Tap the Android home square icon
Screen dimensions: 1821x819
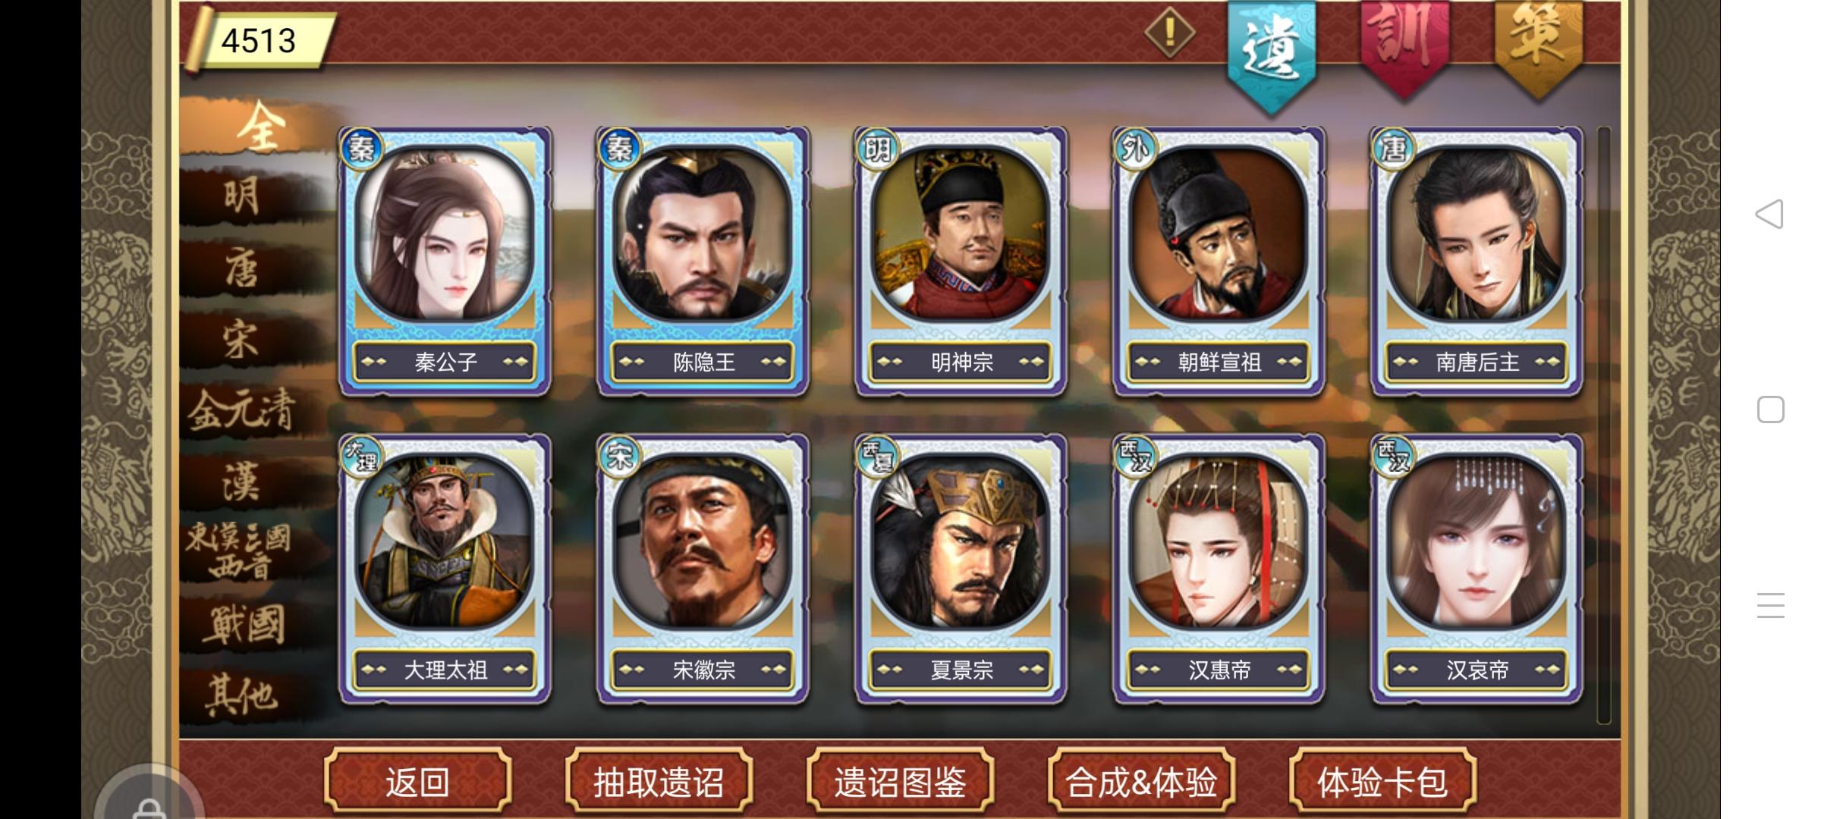(1770, 409)
